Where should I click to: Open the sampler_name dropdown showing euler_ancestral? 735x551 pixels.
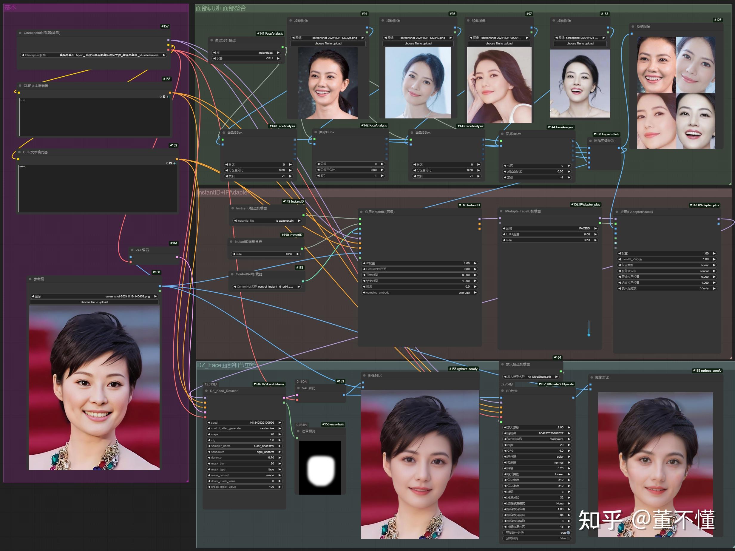coord(245,446)
